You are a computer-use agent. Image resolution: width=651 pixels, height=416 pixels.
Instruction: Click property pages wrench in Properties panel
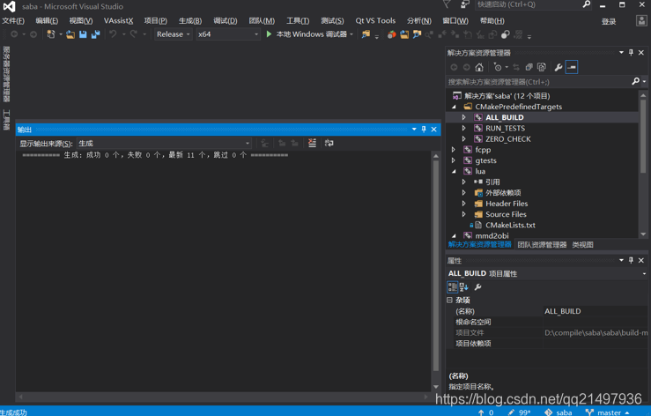click(478, 287)
